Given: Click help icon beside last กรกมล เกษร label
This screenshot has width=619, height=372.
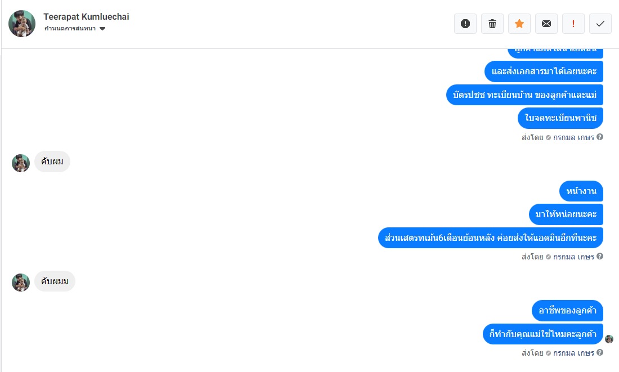Looking at the screenshot, I should (600, 353).
